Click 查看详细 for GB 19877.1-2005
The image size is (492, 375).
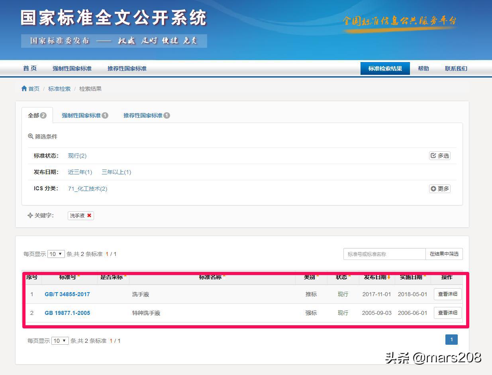(447, 313)
